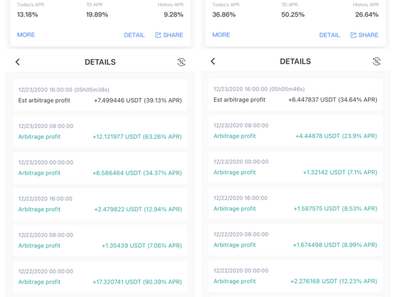
Task: Select the +1.32142 USDT (7.1% APR) row
Action: coord(295,167)
